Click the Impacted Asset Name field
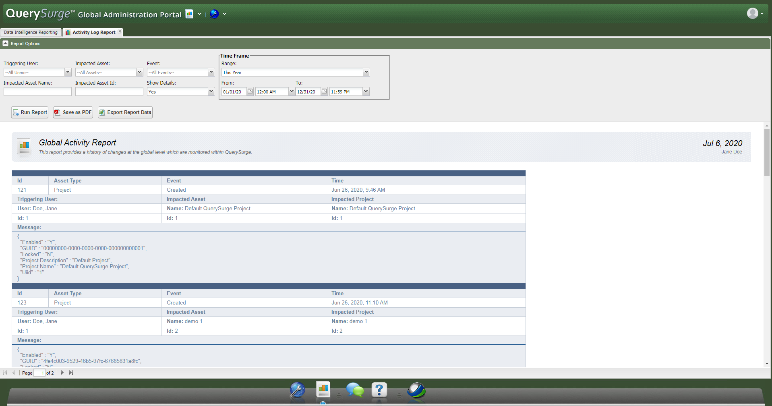772x406 pixels. (x=37, y=91)
